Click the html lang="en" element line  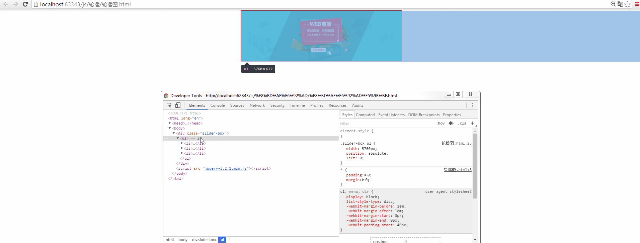point(185,118)
